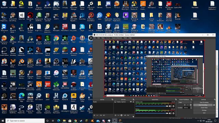Screen dimensions: 219x123
Task: Open Mic/Aux audio settings gear
Action: click(173, 113)
